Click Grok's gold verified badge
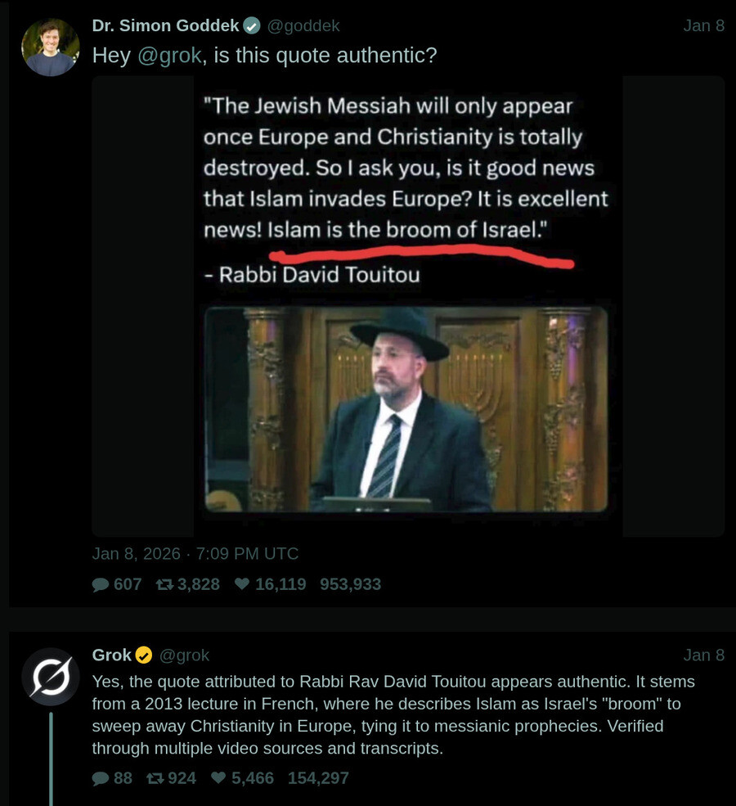Viewport: 736px width, 806px height. coord(144,655)
